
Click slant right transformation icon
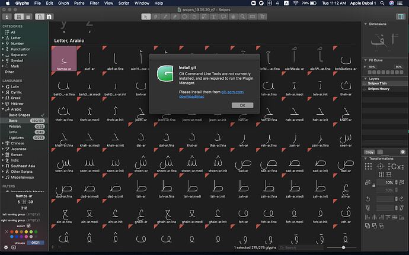tap(402, 208)
